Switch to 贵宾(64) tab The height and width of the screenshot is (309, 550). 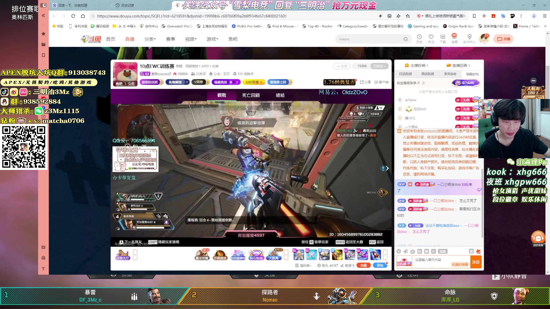tap(450, 74)
